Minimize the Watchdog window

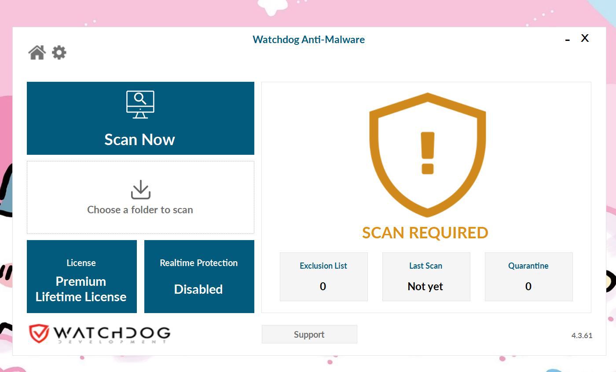[x=568, y=40]
